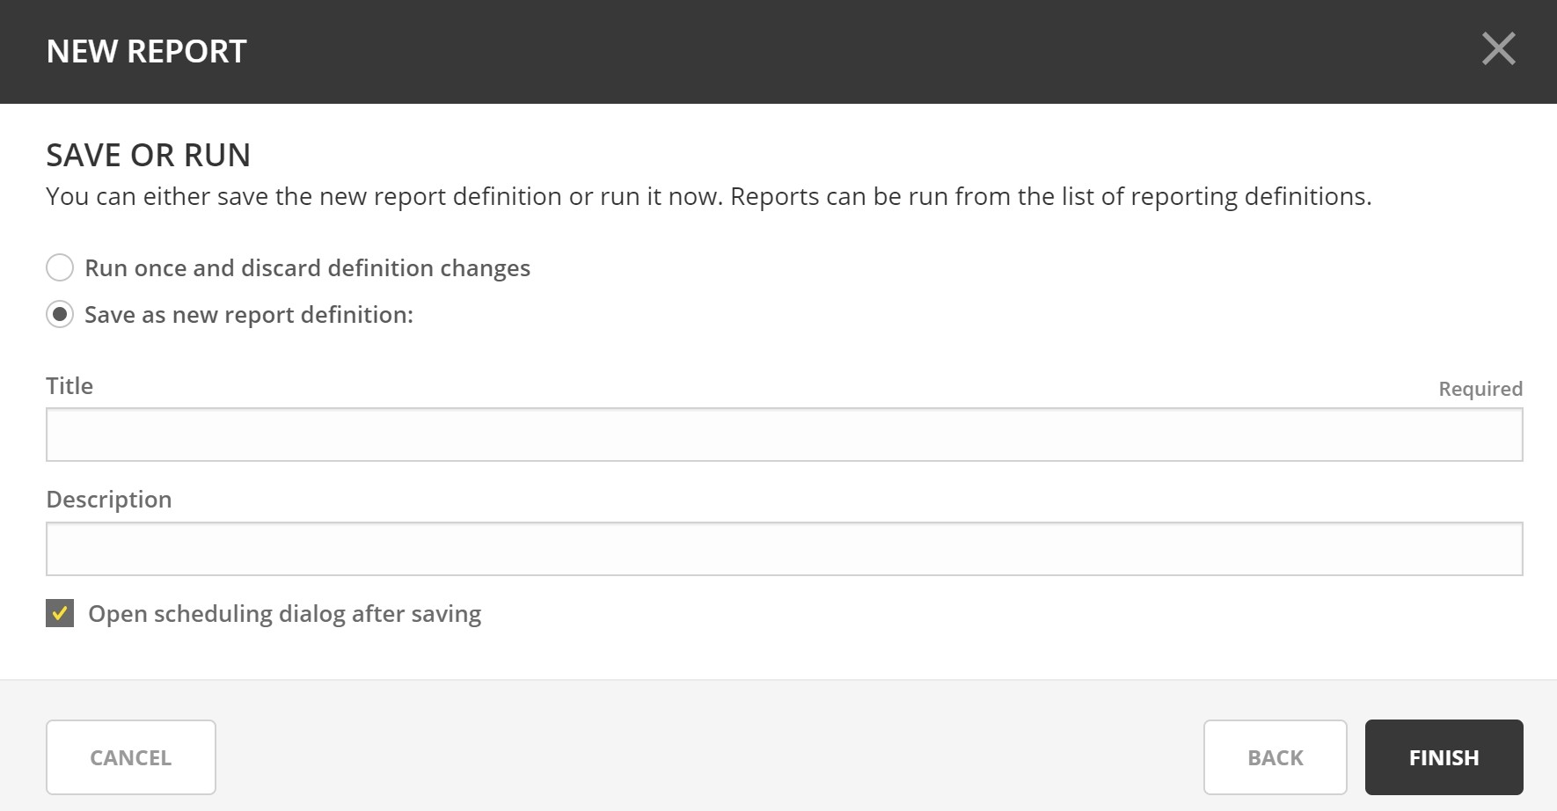
Task: Click into the Description text box
Action: 784,549
